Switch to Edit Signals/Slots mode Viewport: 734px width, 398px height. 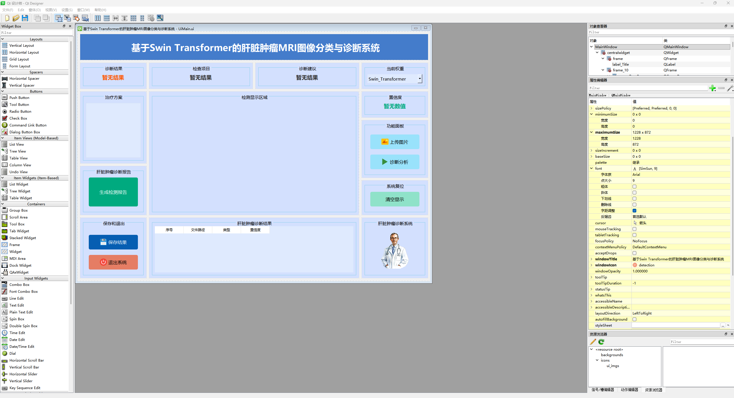(x=68, y=18)
